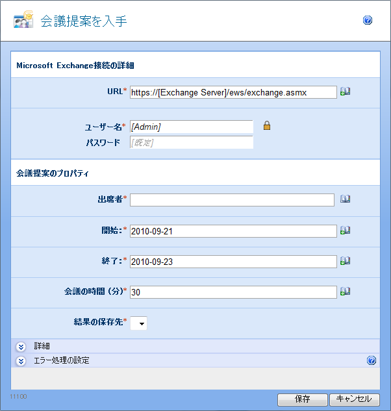Viewport: 391px width, 411px height.
Task: Expand the エラー処理の設定 section
Action: pyautogui.click(x=21, y=360)
